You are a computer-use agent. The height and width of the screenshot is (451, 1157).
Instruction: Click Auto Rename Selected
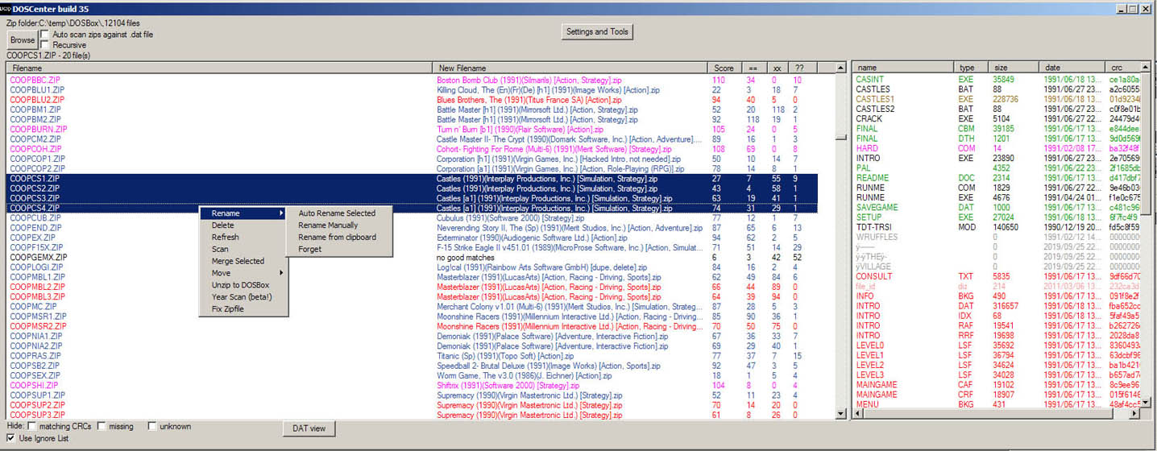(x=340, y=213)
